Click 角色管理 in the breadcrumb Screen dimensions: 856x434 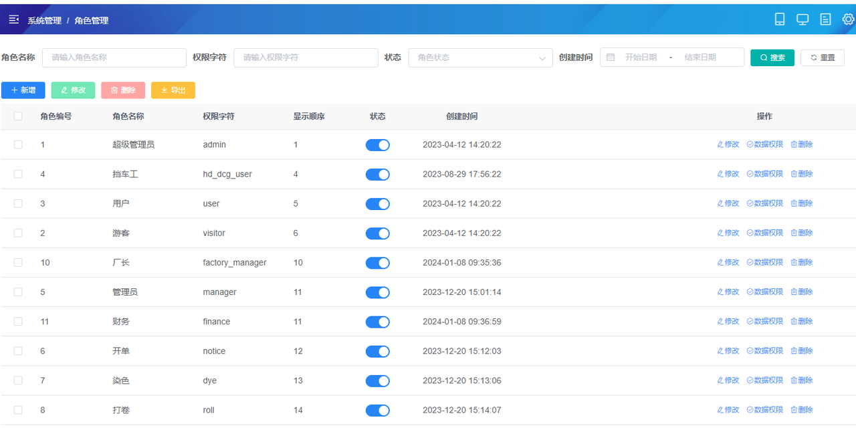tap(92, 21)
